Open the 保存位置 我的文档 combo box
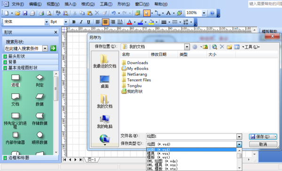The width and height of the screenshot is (282, 171). click(x=156, y=47)
